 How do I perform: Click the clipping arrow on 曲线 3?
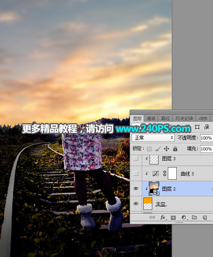pyautogui.click(x=146, y=173)
